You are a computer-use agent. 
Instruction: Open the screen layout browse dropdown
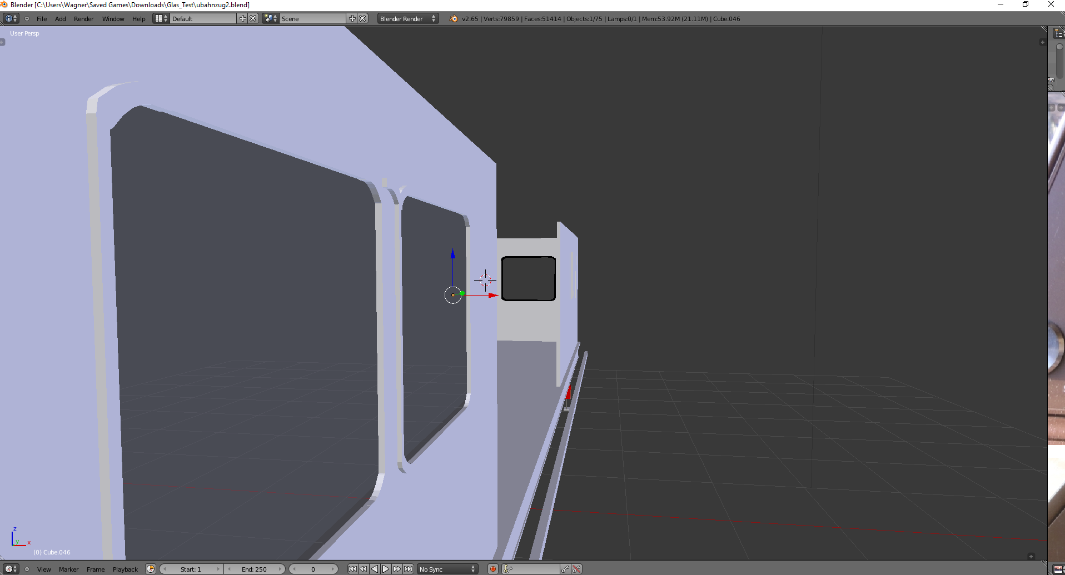(161, 18)
